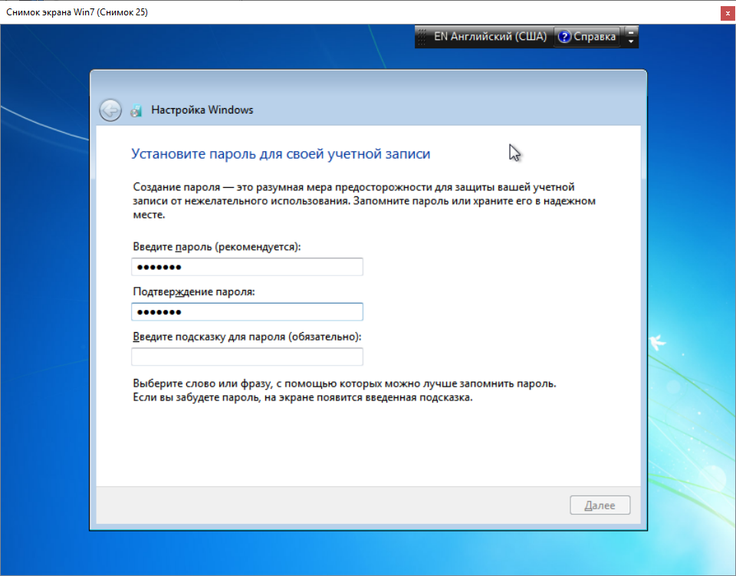Viewport: 736px width, 576px height.
Task: Focus the password hint input field
Action: click(x=247, y=357)
